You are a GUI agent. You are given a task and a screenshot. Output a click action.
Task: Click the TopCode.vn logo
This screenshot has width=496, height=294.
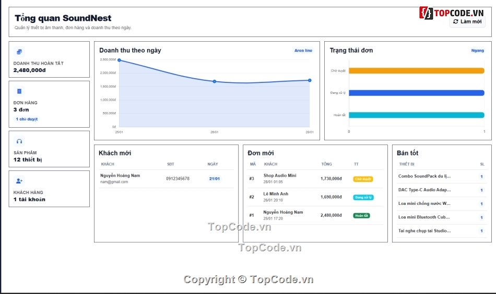[x=452, y=13]
